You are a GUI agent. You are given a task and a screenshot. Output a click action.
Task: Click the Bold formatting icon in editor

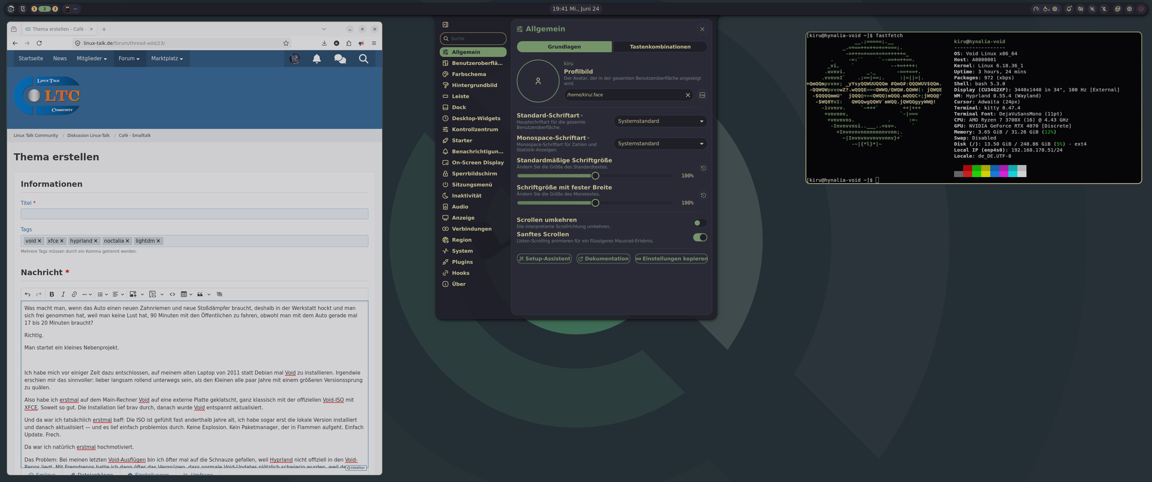coord(52,294)
